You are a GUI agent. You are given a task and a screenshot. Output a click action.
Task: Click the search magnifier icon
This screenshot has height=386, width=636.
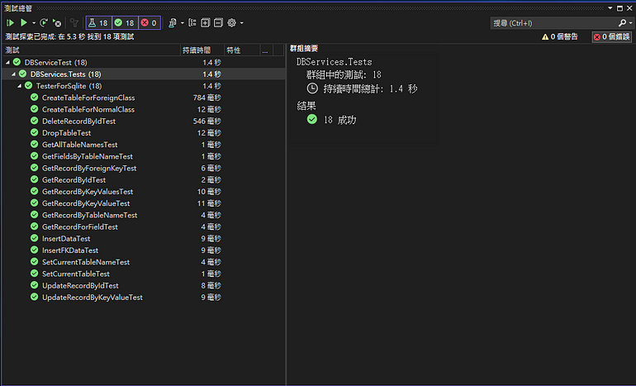pyautogui.click(x=622, y=23)
